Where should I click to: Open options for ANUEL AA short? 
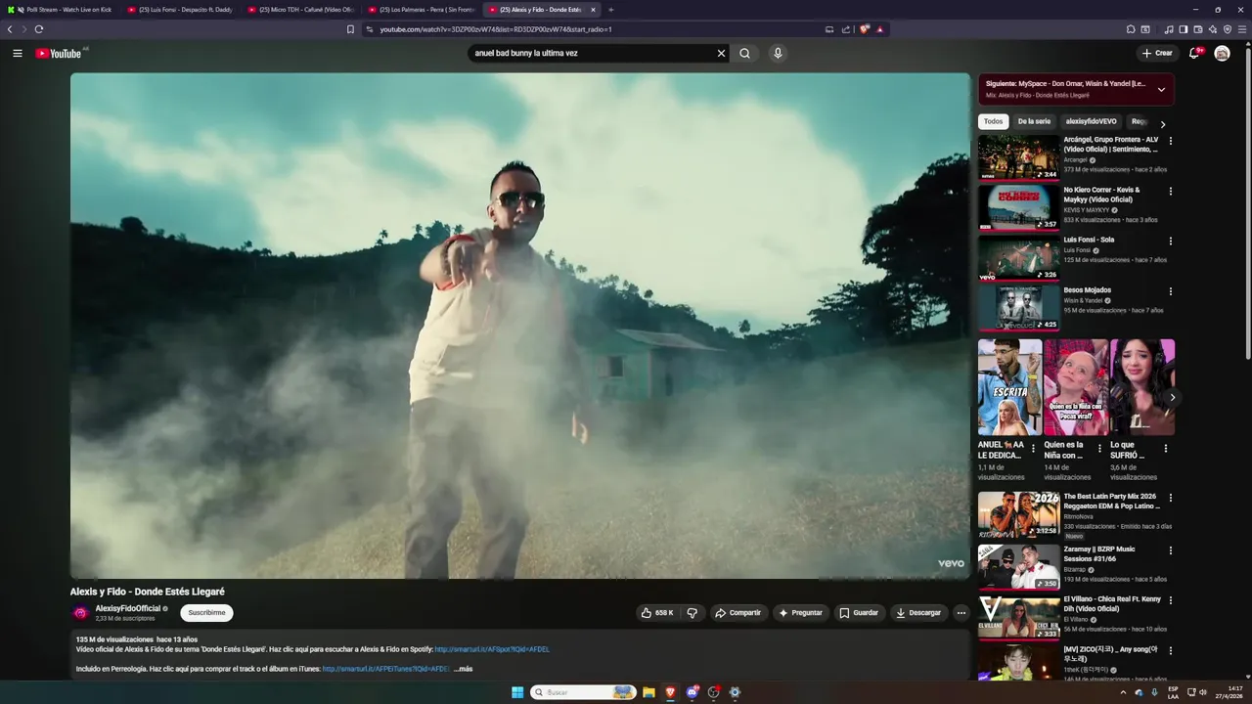[x=1033, y=449]
